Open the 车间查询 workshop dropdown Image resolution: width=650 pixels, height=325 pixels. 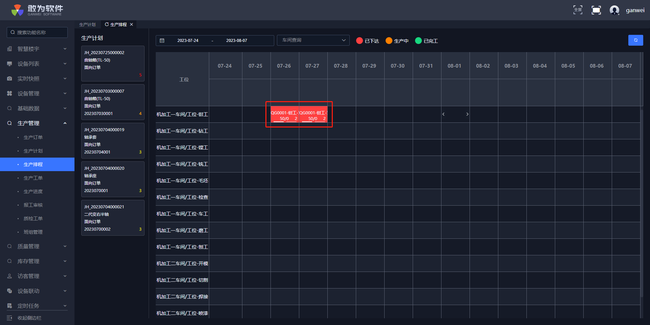pyautogui.click(x=313, y=40)
